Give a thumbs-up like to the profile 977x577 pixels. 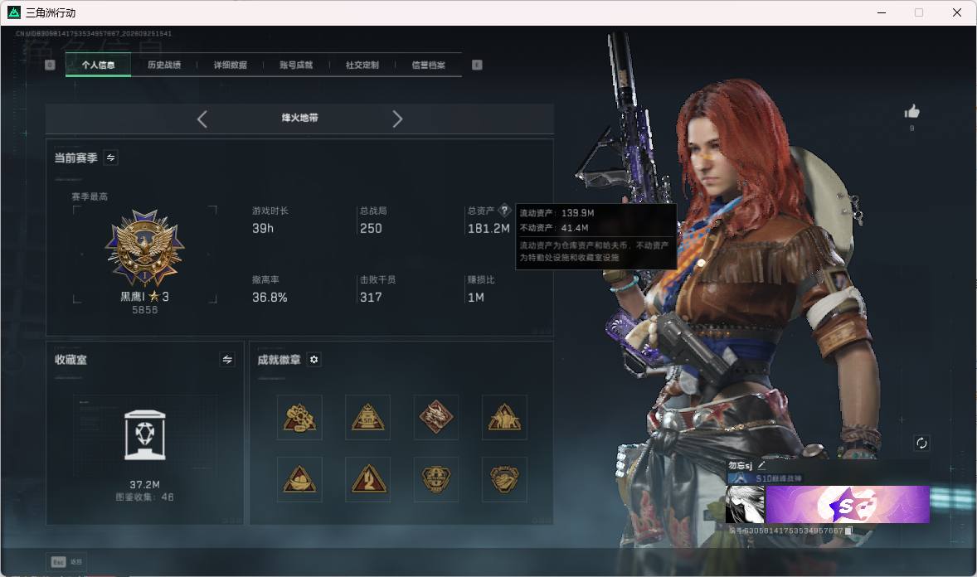coord(911,112)
